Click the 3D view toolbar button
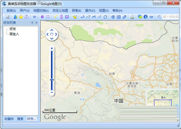The height and width of the screenshot is (129, 181). coord(34,17)
